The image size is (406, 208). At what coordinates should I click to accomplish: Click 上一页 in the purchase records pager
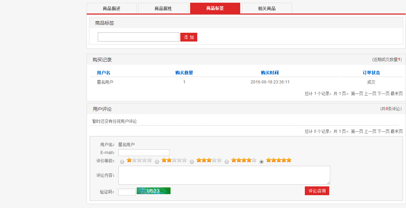point(370,94)
